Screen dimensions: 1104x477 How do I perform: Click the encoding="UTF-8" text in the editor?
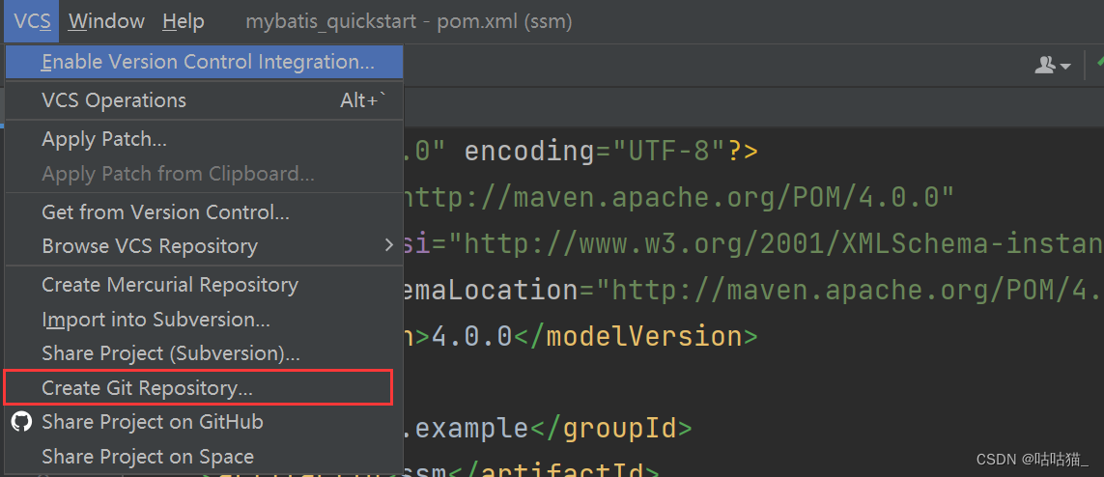[x=594, y=152]
